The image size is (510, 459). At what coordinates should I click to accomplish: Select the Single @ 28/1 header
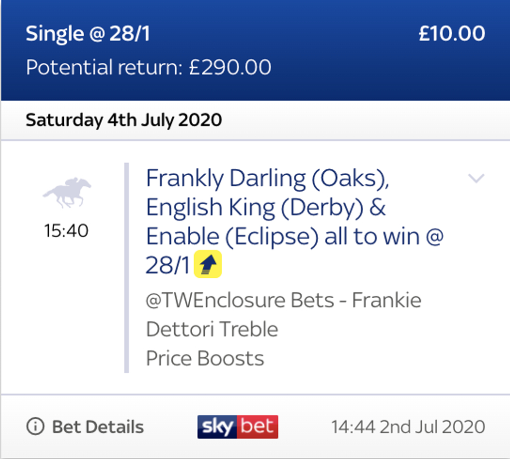tap(88, 33)
